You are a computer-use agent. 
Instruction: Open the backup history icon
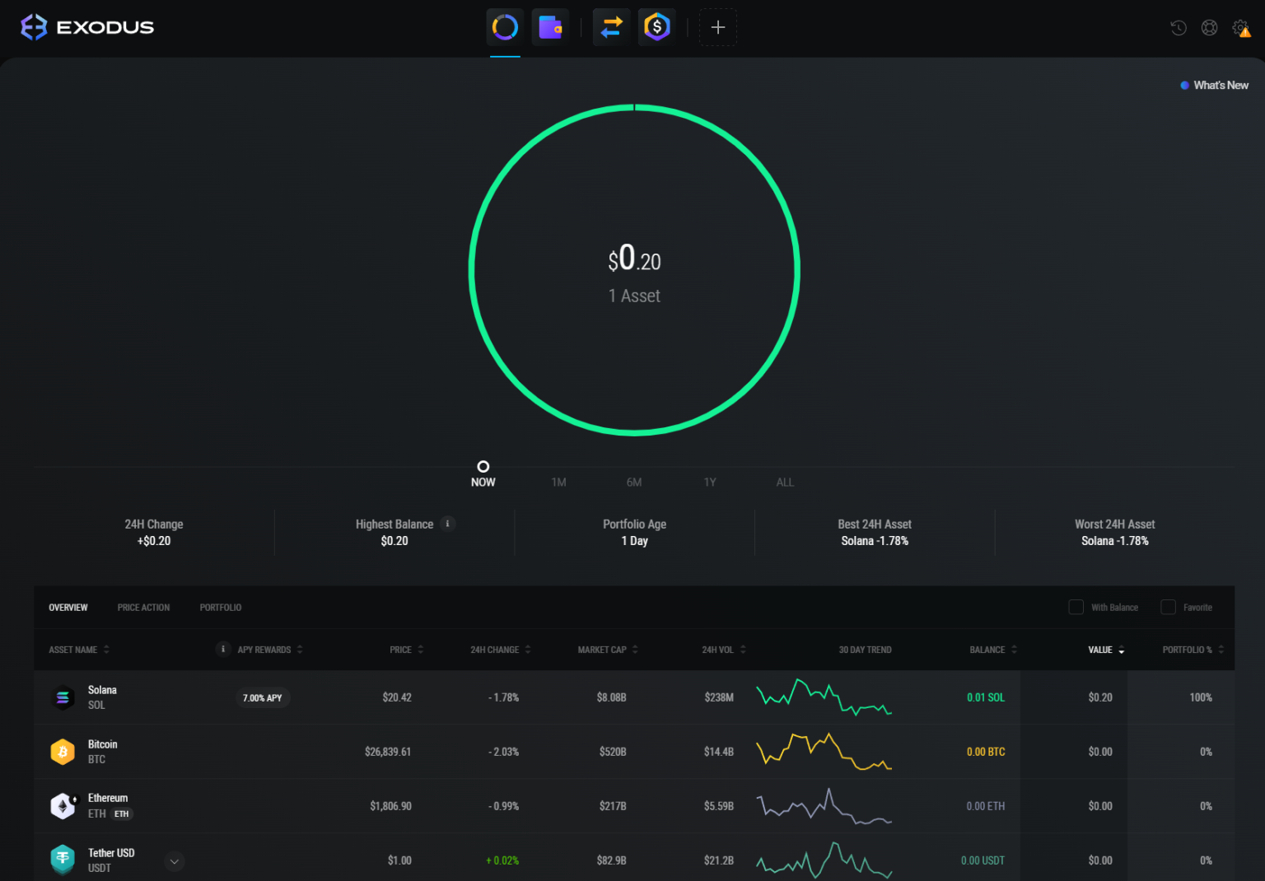tap(1178, 27)
